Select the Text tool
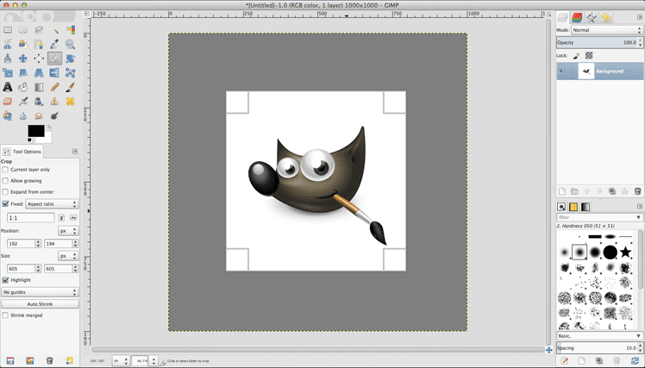This screenshot has width=645, height=368. pyautogui.click(x=8, y=87)
